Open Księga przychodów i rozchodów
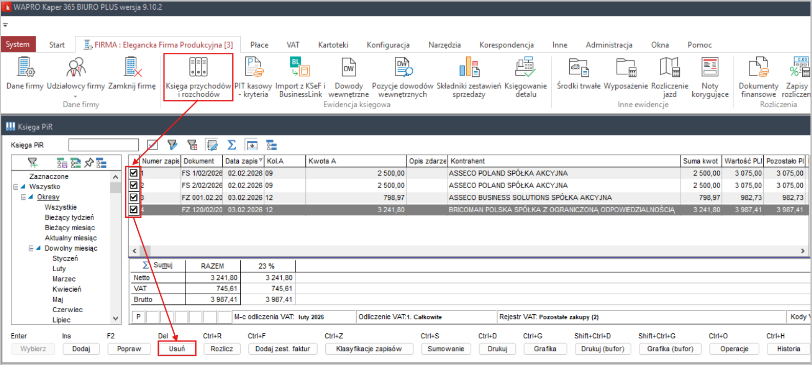 198,77
